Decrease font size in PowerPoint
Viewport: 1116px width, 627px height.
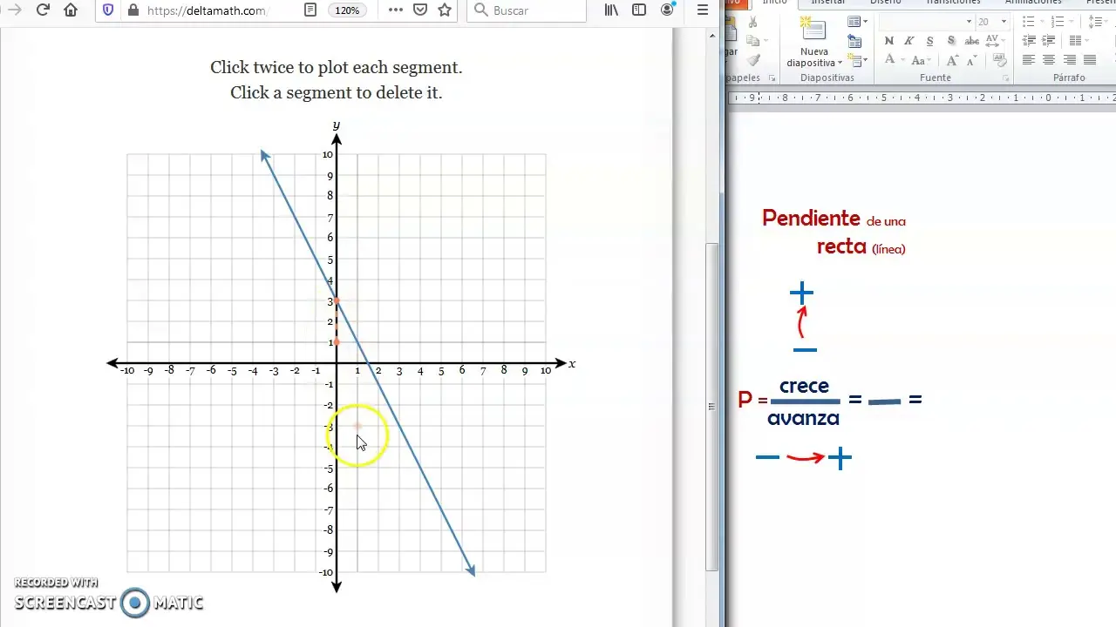[x=973, y=60]
